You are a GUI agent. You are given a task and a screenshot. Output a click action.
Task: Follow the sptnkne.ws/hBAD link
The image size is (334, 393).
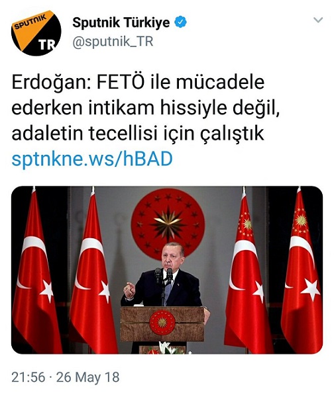[x=92, y=159]
